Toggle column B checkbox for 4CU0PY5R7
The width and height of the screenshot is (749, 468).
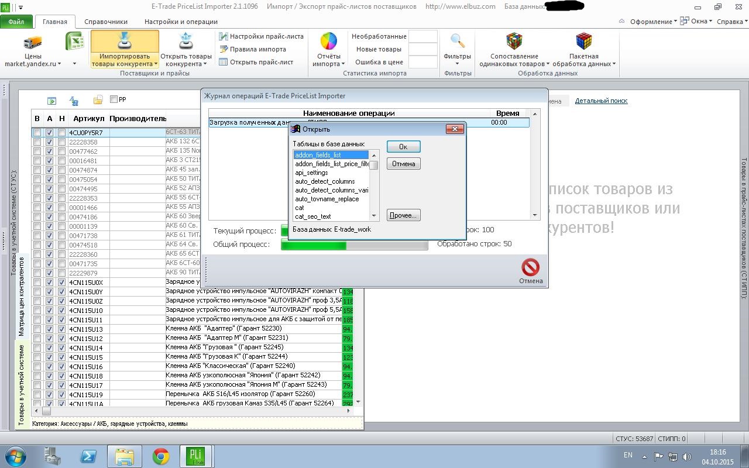pos(37,133)
